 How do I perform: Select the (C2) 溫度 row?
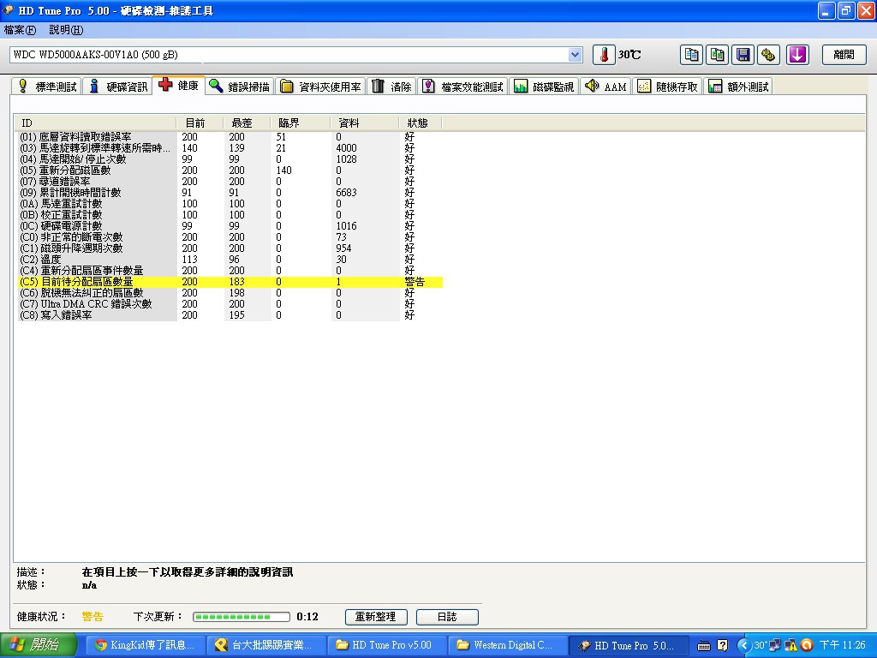click(230, 260)
